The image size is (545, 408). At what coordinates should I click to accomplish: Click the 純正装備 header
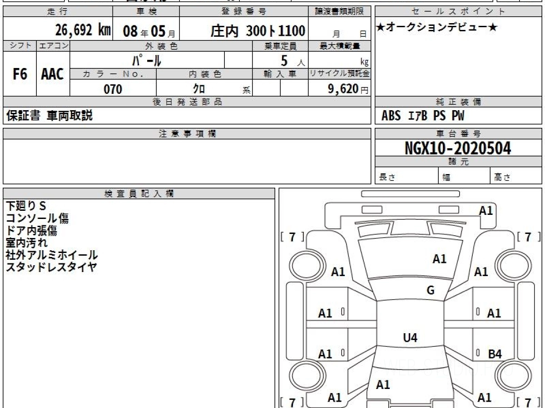[x=459, y=102]
